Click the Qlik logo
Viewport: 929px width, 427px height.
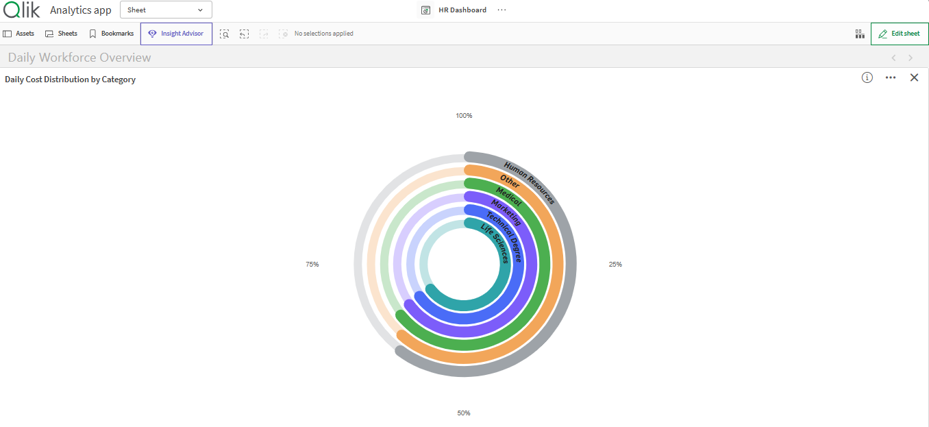21,10
